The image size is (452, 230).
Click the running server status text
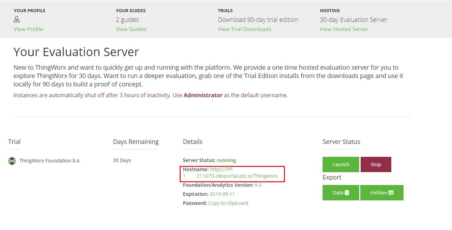tap(226, 160)
